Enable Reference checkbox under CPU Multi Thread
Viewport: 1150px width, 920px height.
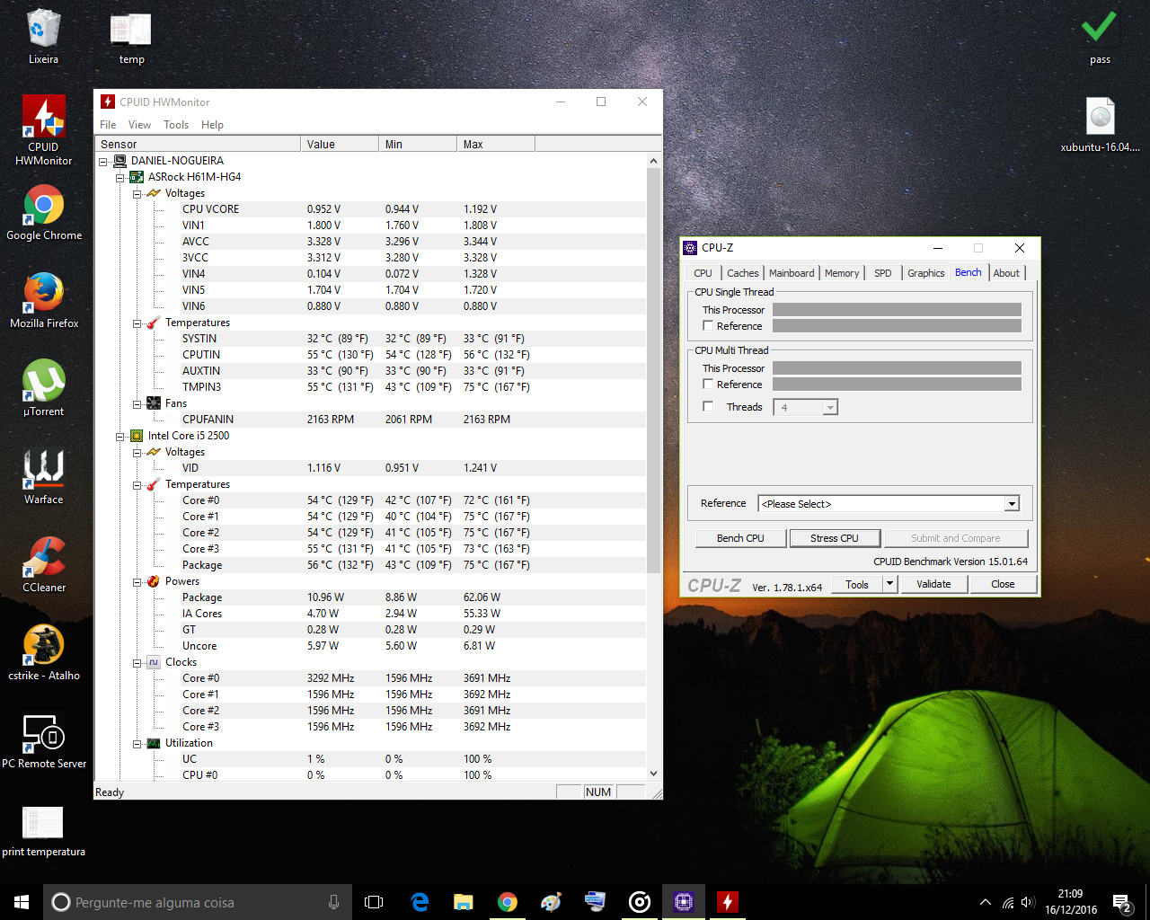[708, 385]
